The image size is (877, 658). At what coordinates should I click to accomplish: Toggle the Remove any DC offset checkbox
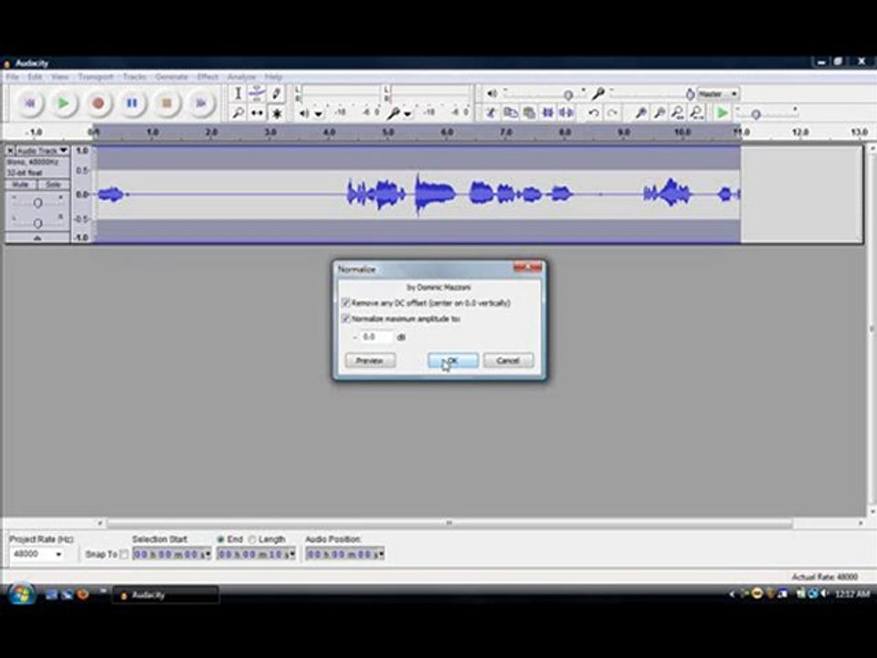pyautogui.click(x=345, y=302)
